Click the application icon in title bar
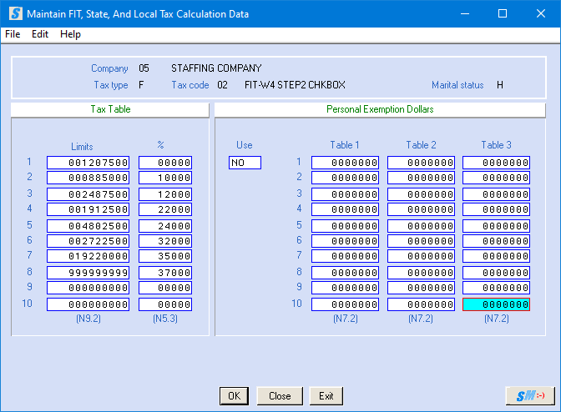Image resolution: width=561 pixels, height=412 pixels. [14, 14]
